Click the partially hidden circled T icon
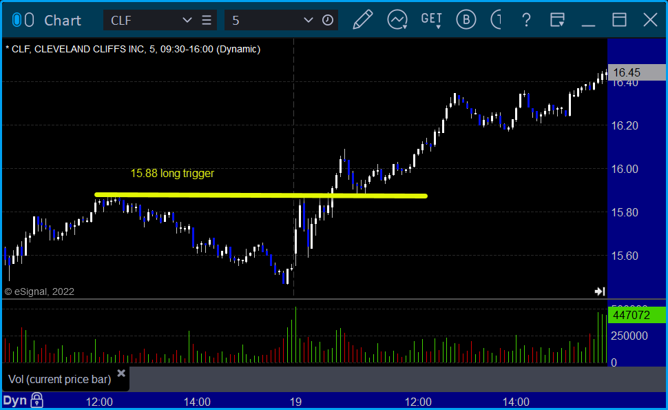 coord(495,20)
